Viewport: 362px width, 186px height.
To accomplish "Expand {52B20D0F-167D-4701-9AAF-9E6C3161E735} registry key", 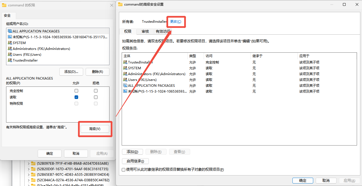I will 28,169.
